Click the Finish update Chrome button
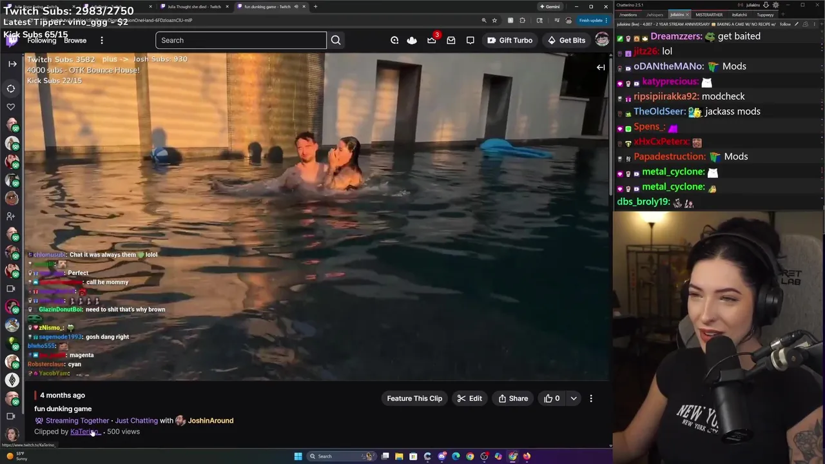Image resolution: width=825 pixels, height=464 pixels. (x=594, y=20)
